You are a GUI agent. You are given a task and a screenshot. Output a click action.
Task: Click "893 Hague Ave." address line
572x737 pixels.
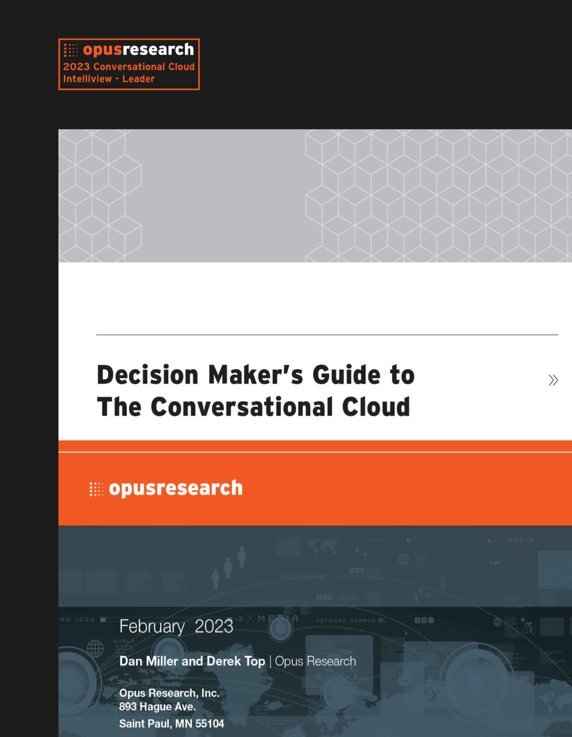pos(158,707)
